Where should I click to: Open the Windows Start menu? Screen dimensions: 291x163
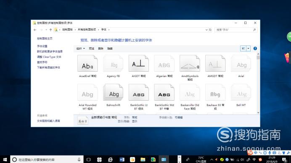tap(5, 160)
